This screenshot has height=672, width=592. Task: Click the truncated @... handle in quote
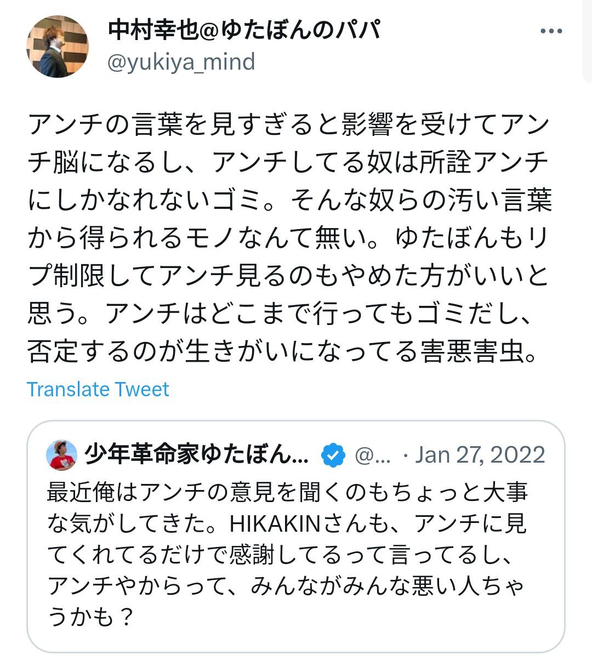pyautogui.click(x=373, y=456)
